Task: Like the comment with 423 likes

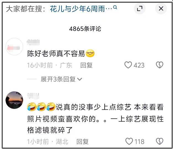Action: coord(128,65)
